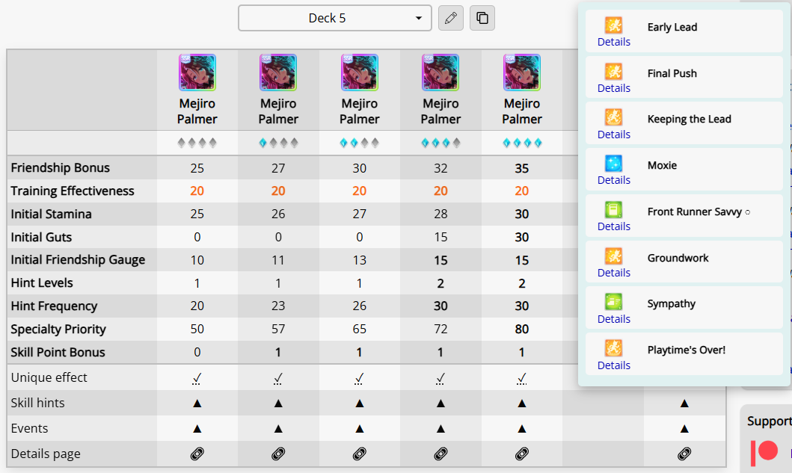792x473 pixels.
Task: Click unique effect checkmark for 32 friendship bonus card
Action: (x=440, y=378)
